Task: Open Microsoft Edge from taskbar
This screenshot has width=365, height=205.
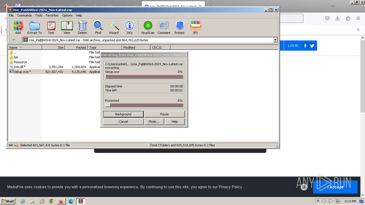Action: [71, 201]
